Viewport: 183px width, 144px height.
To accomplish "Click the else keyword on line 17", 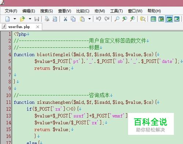I will tap(32, 143).
